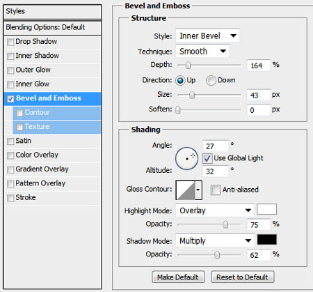Click the Depth slider handle
Image resolution: width=313 pixels, height=292 pixels.
(x=188, y=66)
